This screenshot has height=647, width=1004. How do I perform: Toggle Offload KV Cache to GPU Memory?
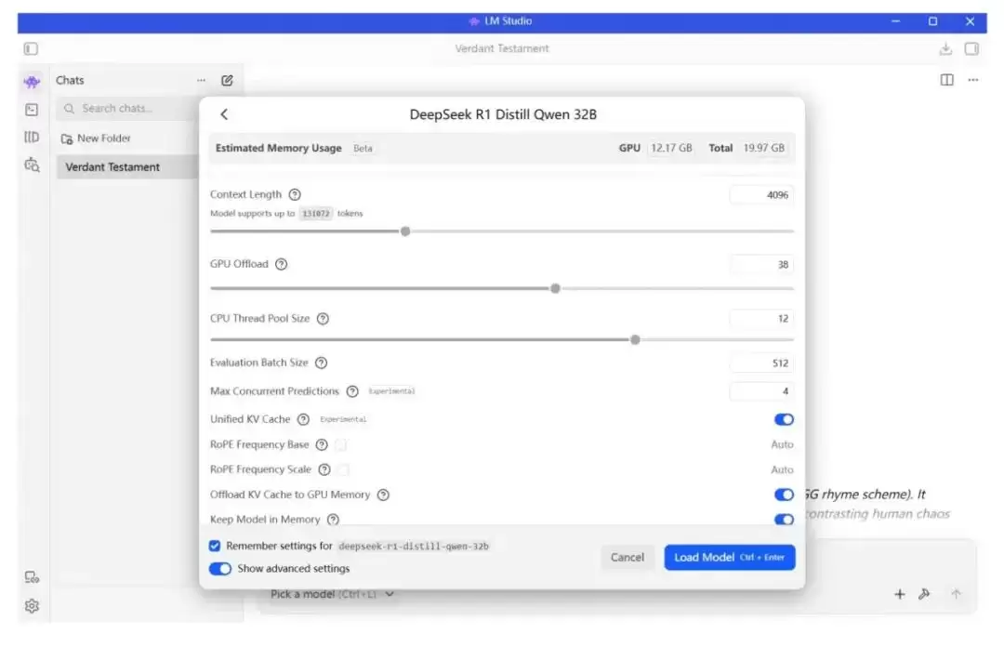[x=784, y=495]
